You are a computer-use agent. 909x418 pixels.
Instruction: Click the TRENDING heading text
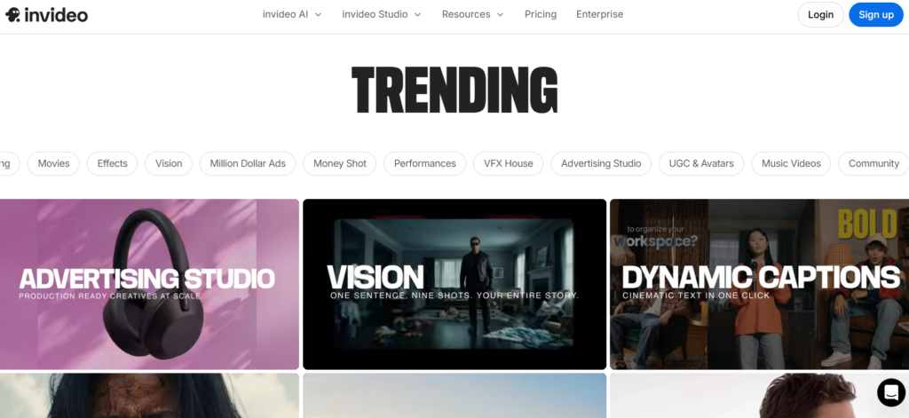pyautogui.click(x=454, y=90)
